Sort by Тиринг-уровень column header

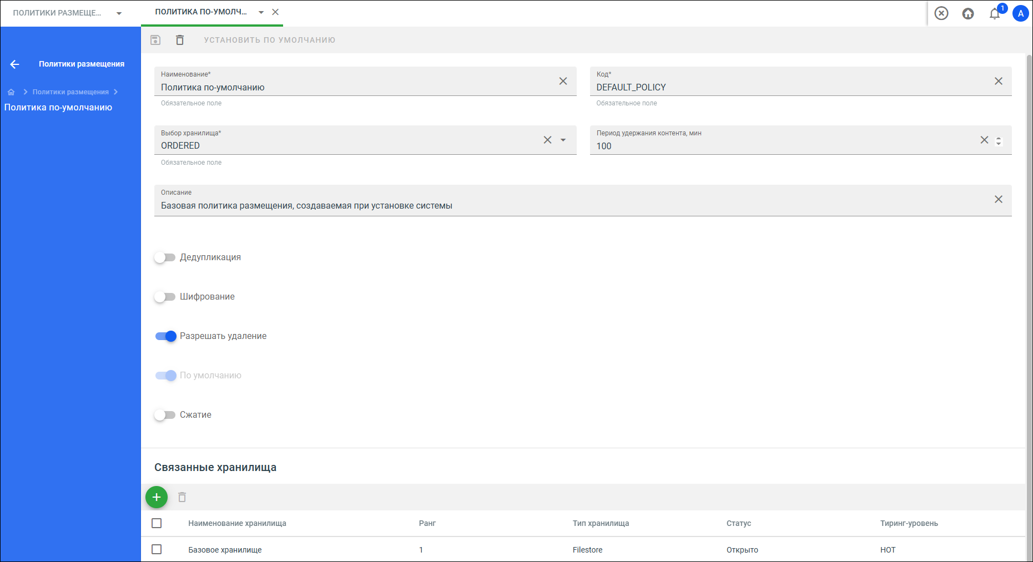(909, 523)
